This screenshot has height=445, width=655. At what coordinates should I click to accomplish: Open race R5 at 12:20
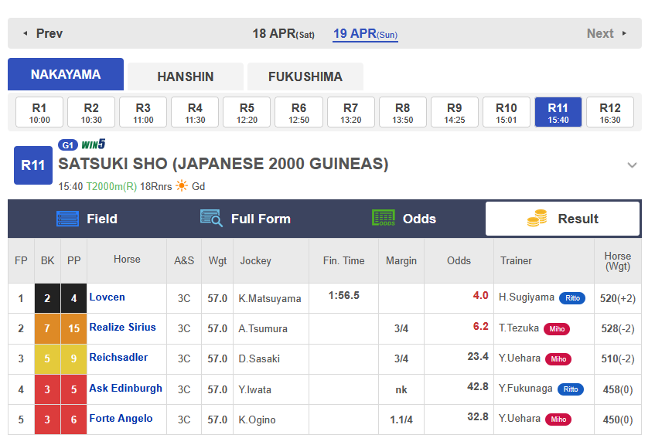(247, 112)
